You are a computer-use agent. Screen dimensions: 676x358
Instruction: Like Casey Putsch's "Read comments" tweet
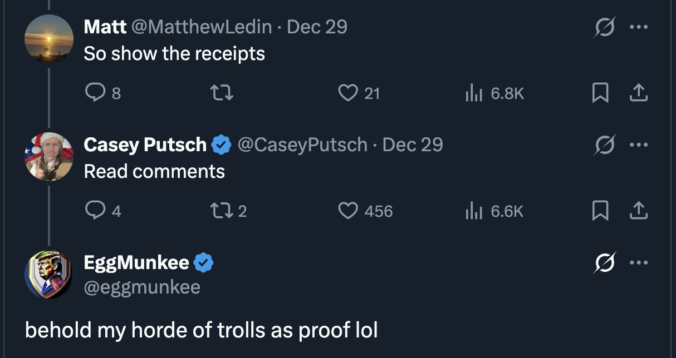click(349, 211)
